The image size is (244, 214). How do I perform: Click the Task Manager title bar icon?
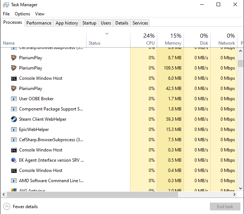click(6, 5)
